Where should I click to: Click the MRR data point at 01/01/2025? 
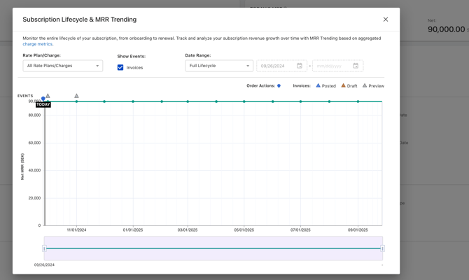133,101
